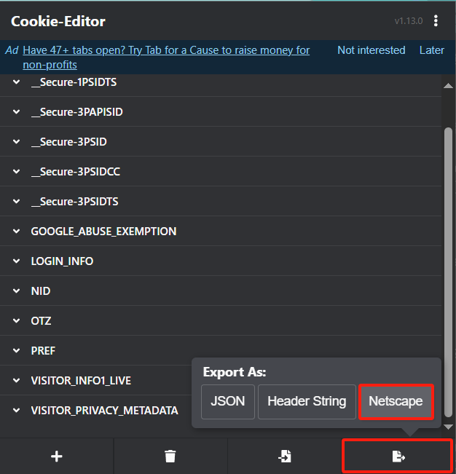Open the three-dot options menu
Viewport: 456px width, 474px height.
[436, 21]
